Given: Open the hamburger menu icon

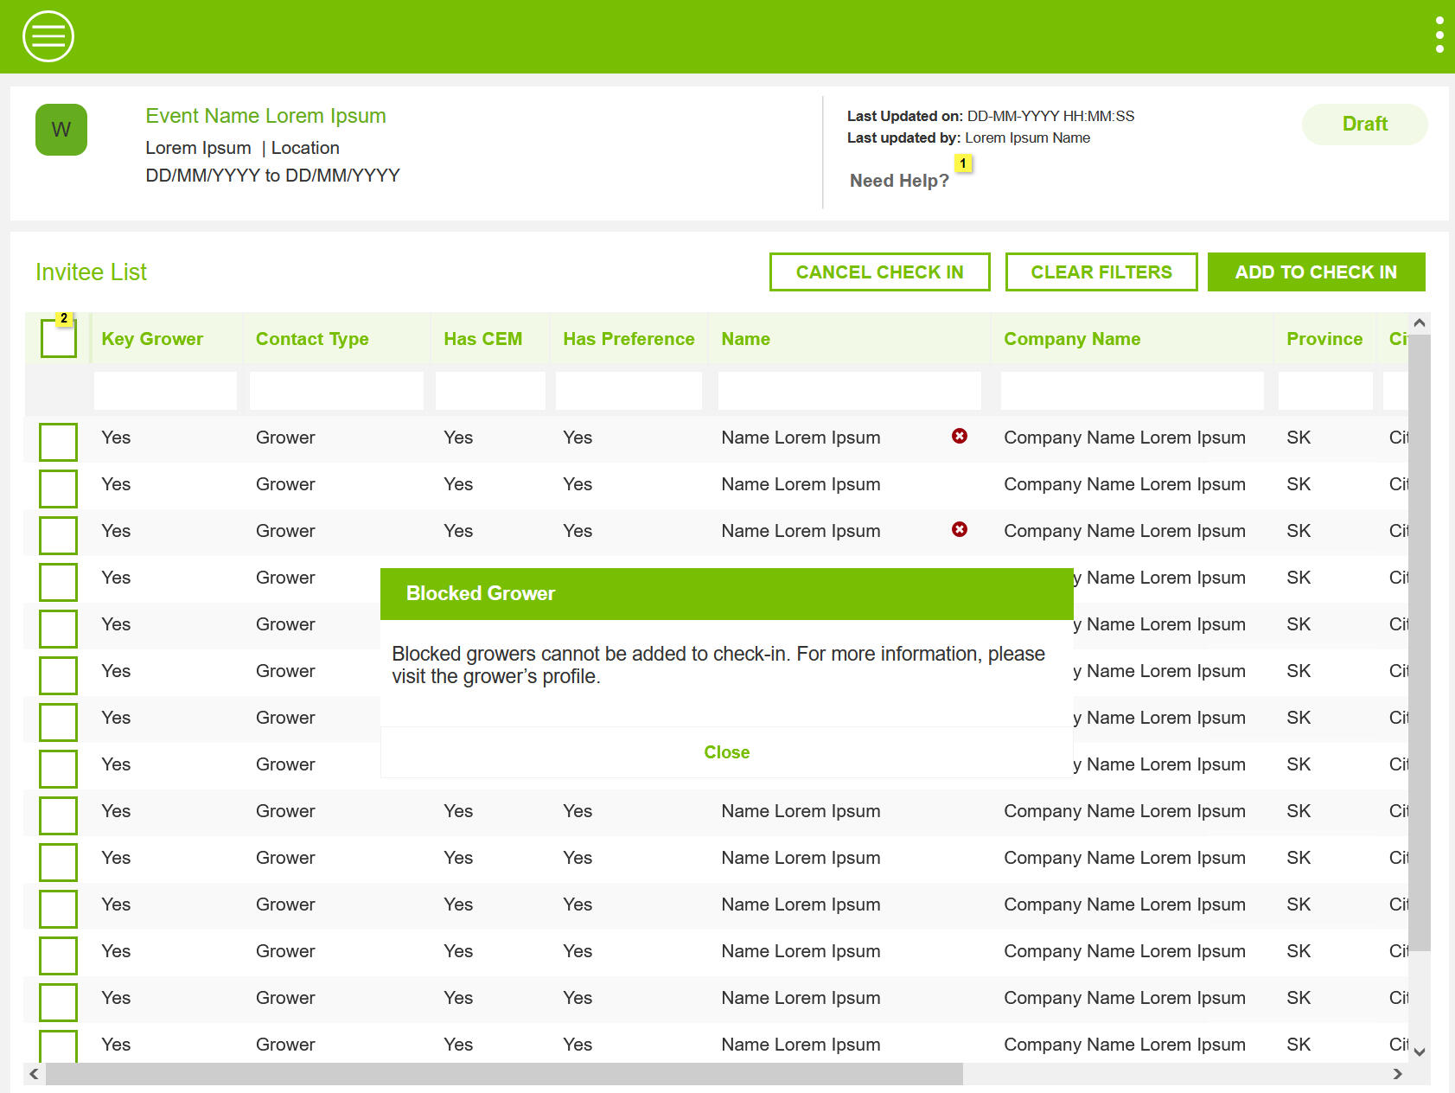Looking at the screenshot, I should (x=48, y=36).
